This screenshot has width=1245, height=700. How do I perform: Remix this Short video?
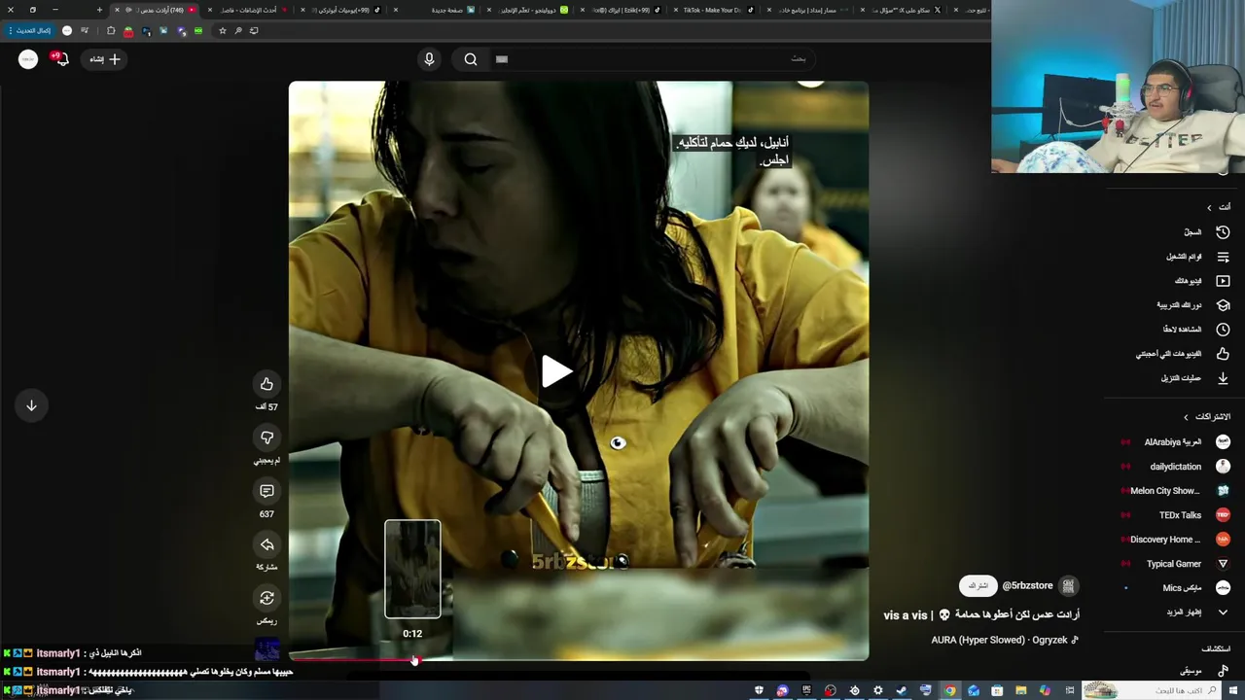pyautogui.click(x=267, y=598)
